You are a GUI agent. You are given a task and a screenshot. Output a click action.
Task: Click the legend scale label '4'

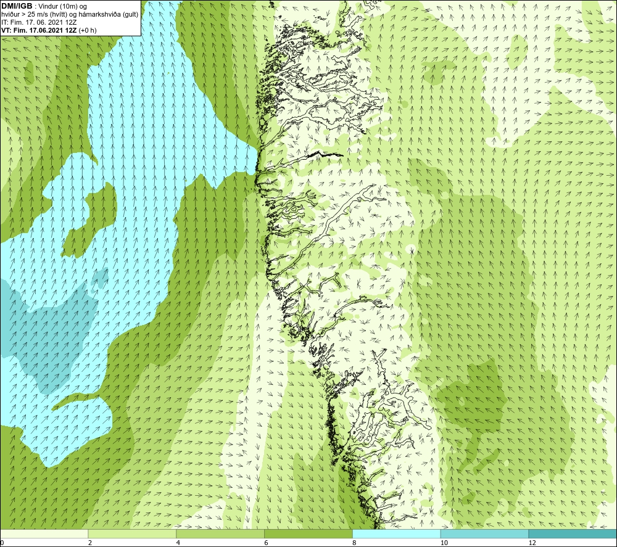coord(178,543)
